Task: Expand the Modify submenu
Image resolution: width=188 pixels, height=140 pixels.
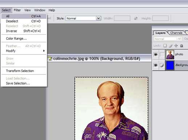Action: click(x=24, y=51)
